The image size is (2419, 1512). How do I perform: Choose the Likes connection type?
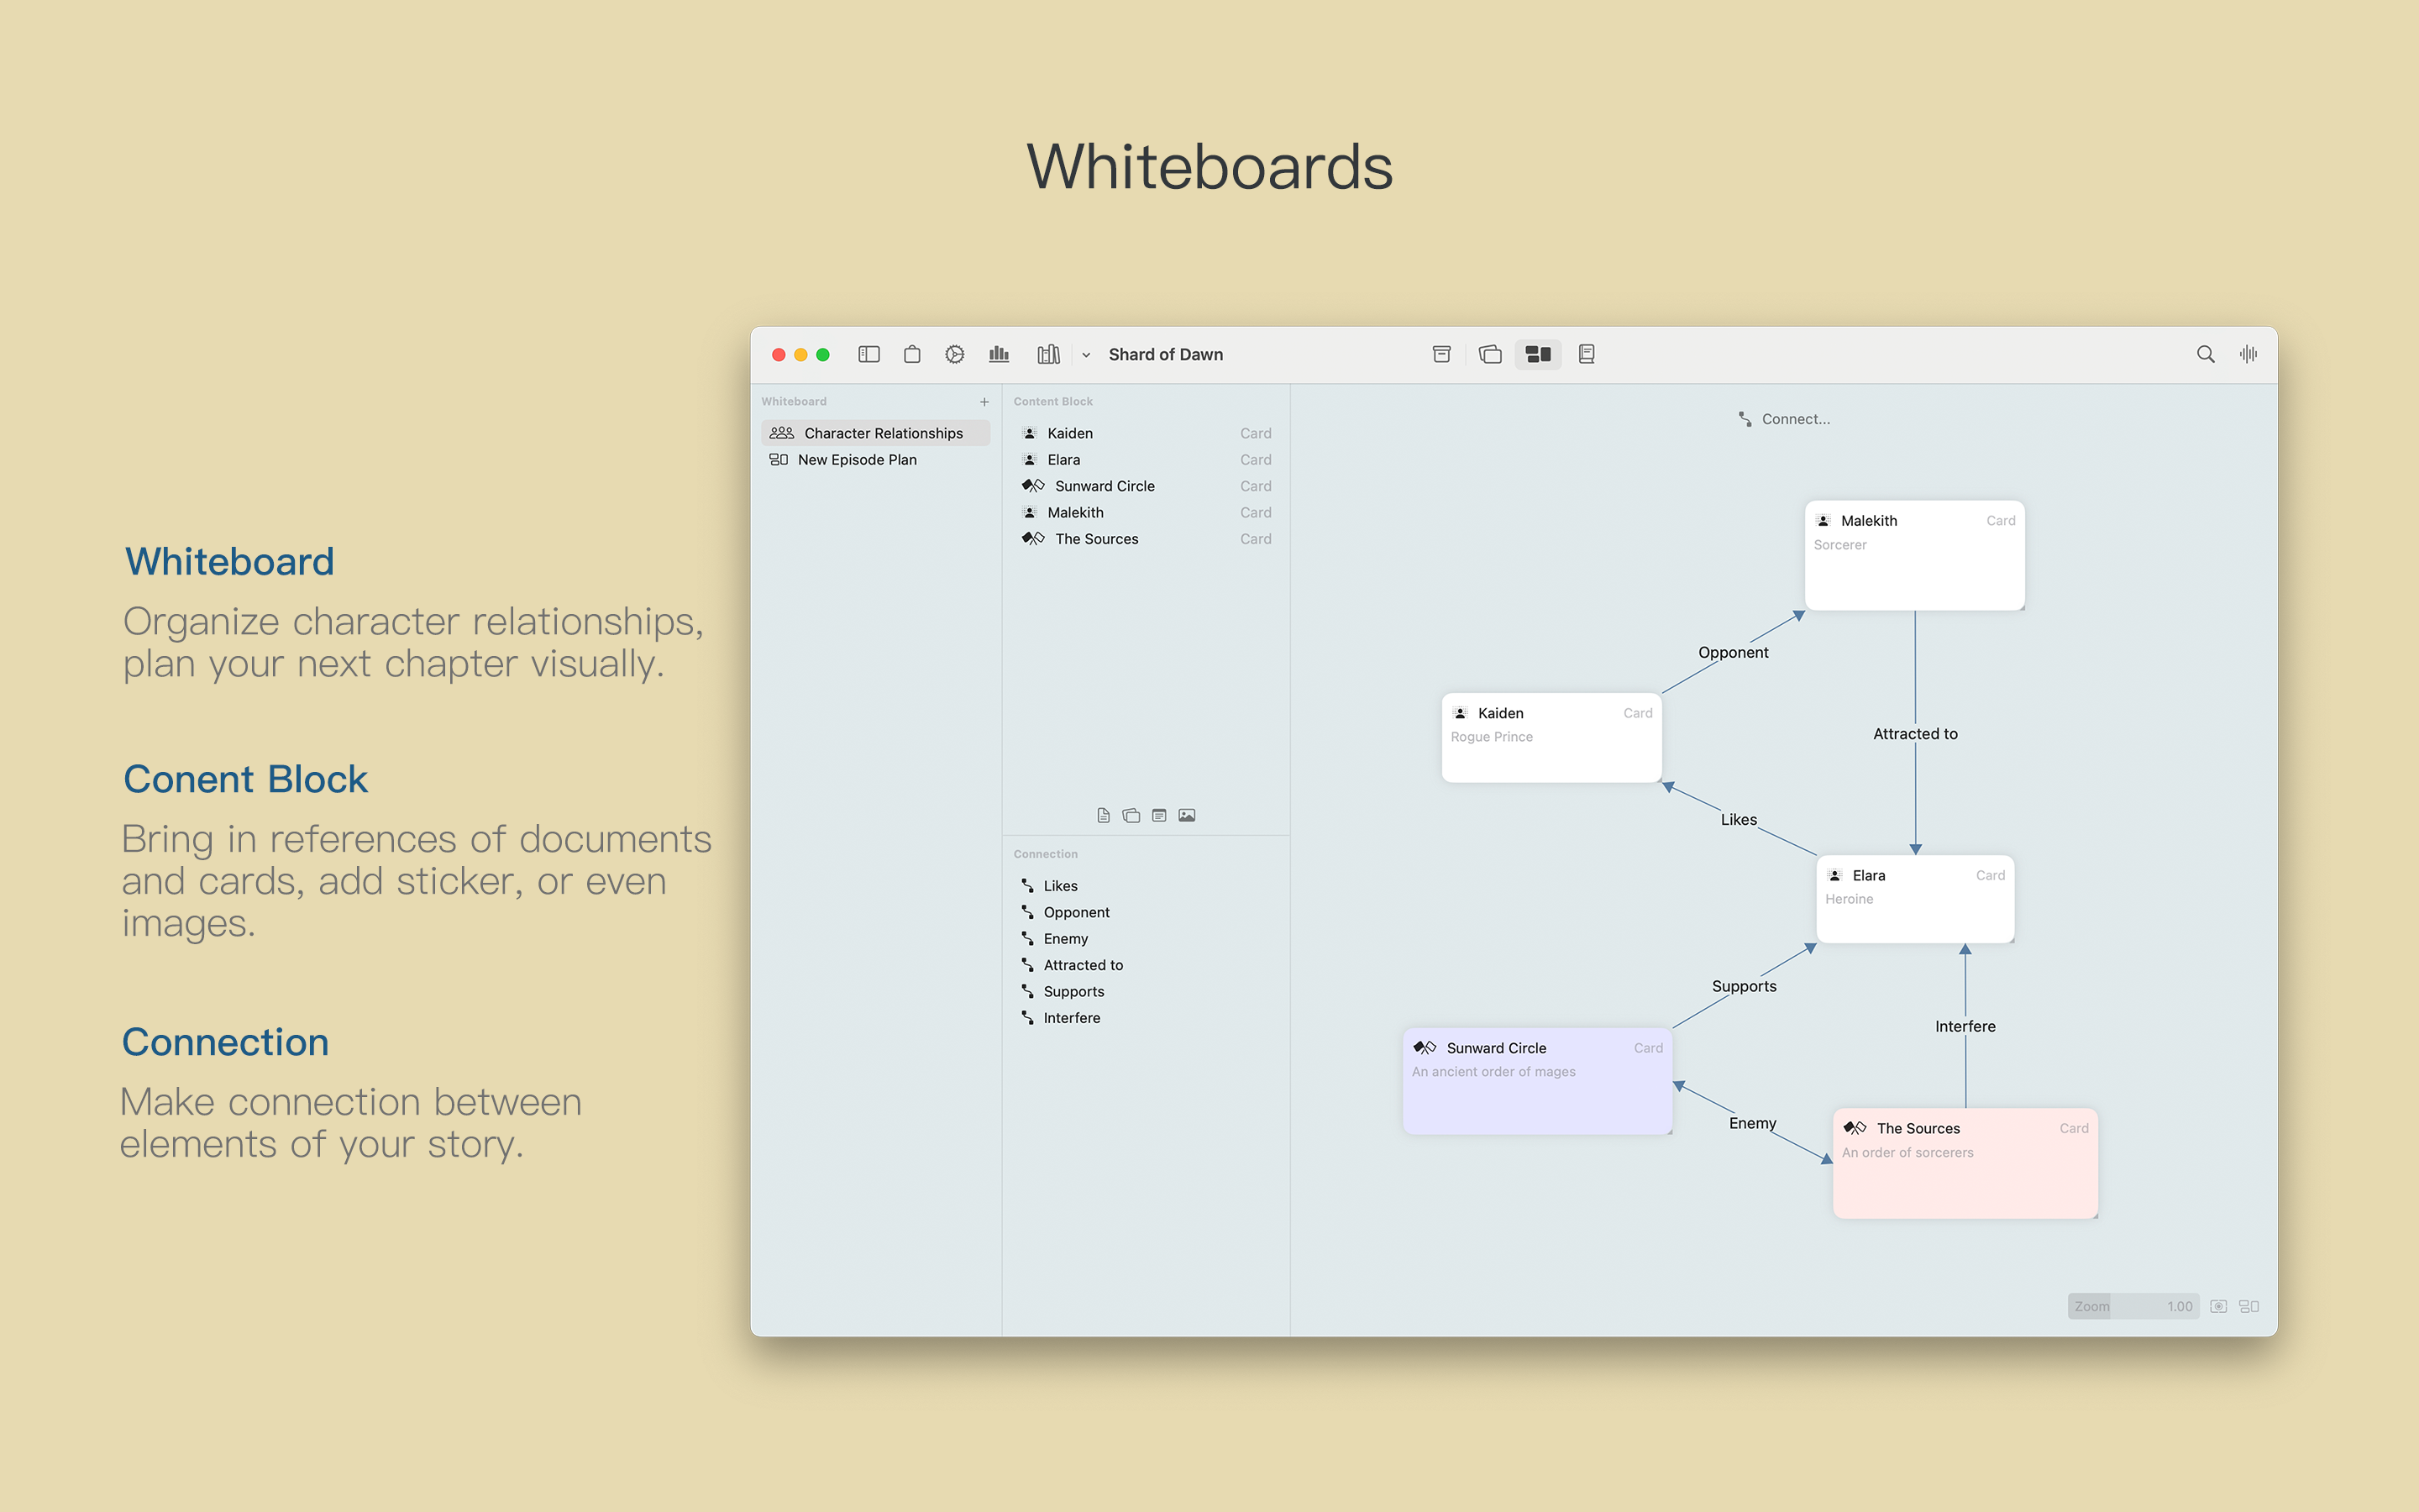click(x=1146, y=886)
